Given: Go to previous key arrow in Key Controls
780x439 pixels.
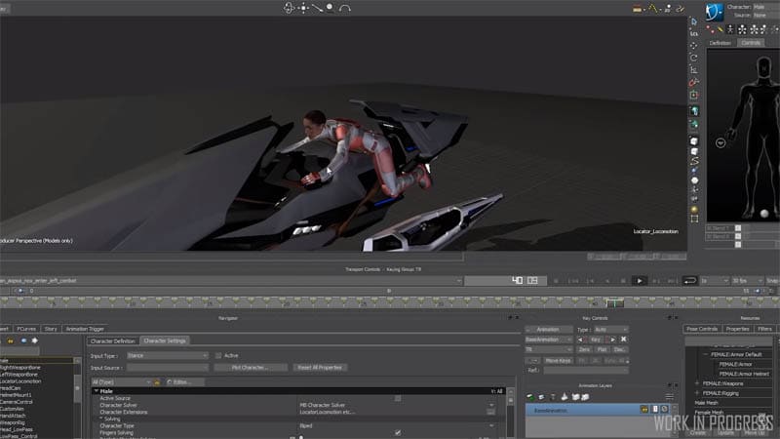Looking at the screenshot, I should (x=580, y=339).
